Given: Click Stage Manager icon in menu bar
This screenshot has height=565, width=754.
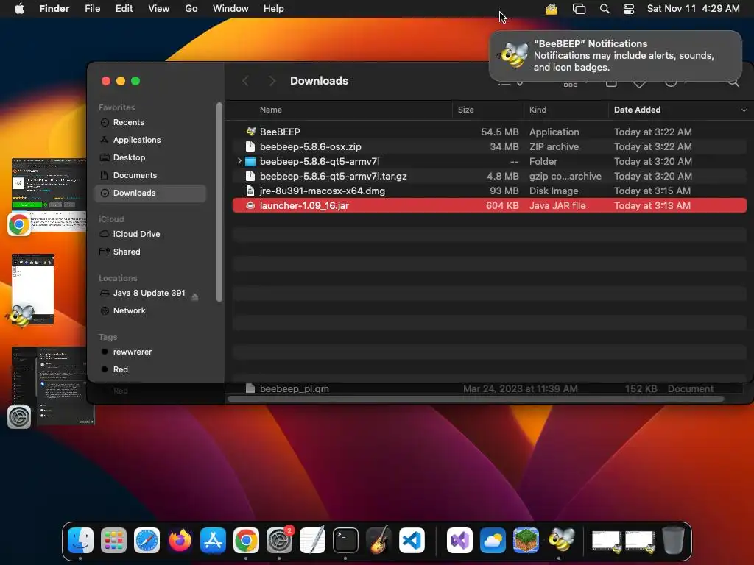Looking at the screenshot, I should [x=579, y=9].
